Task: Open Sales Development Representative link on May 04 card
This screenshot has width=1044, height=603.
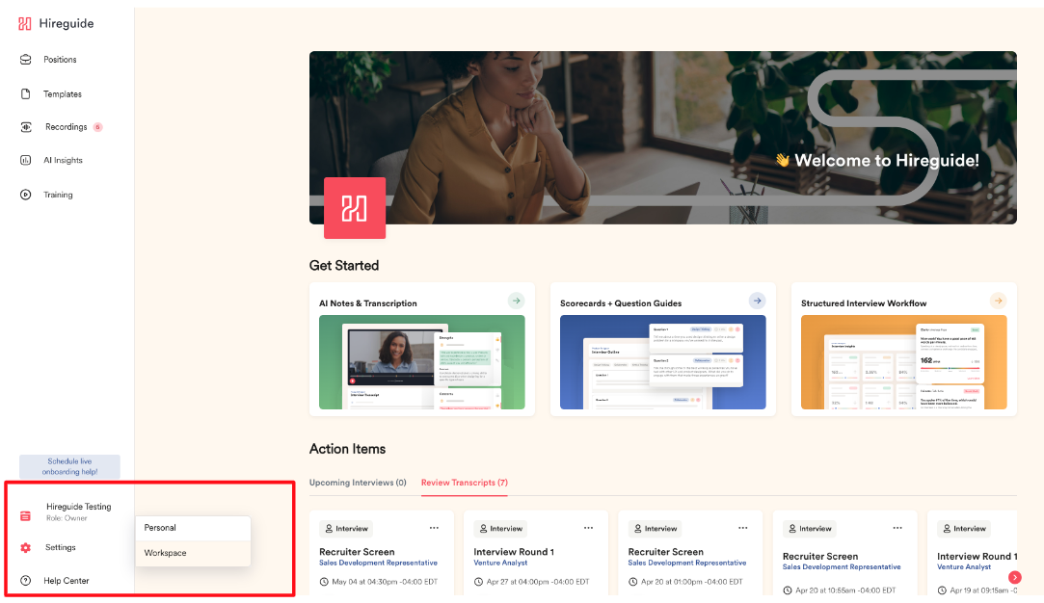Action: 378,564
